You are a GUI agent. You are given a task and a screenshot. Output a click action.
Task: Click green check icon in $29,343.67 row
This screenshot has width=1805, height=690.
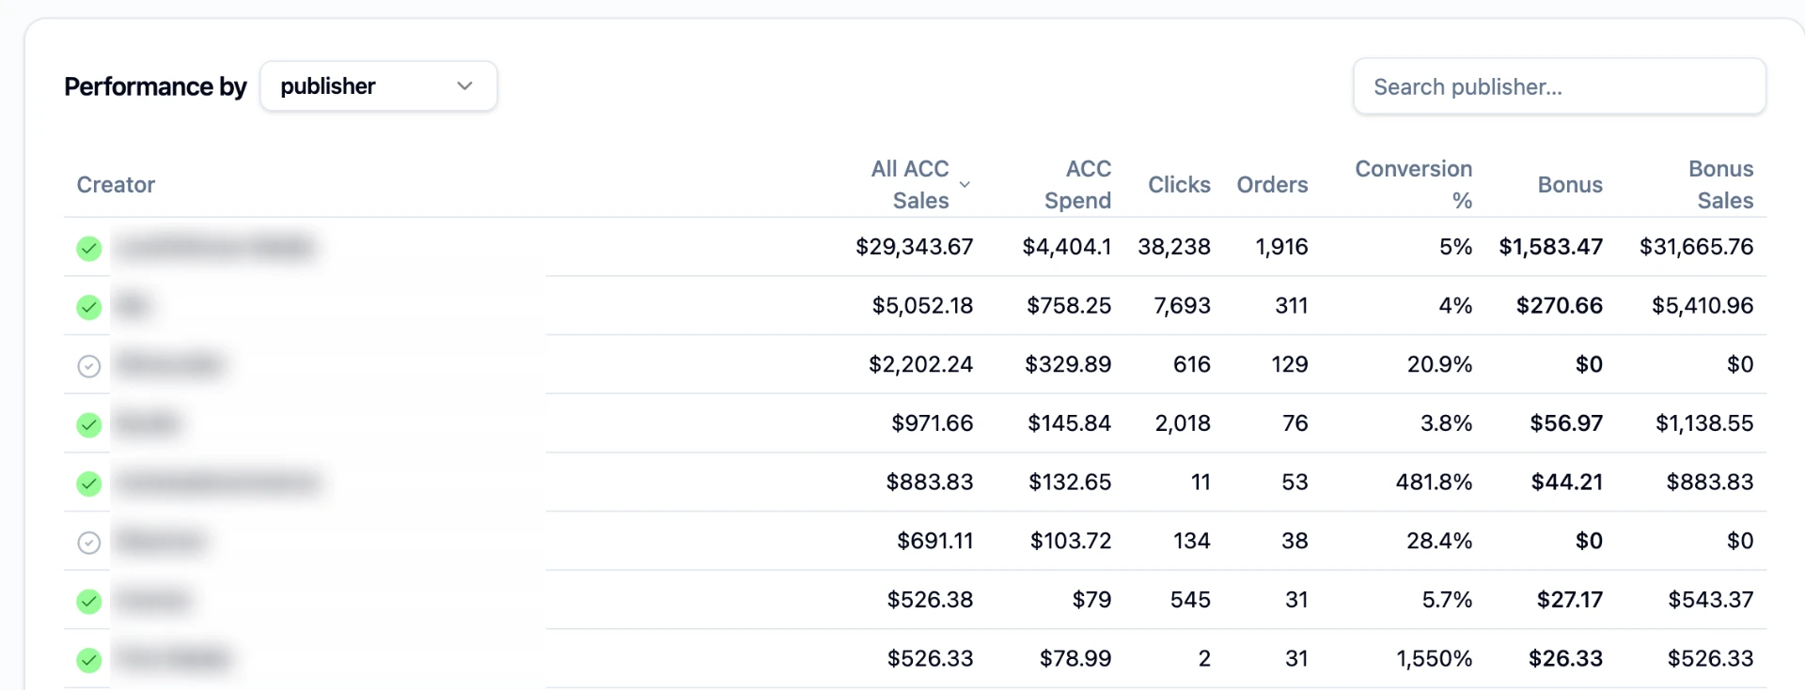[89, 248]
